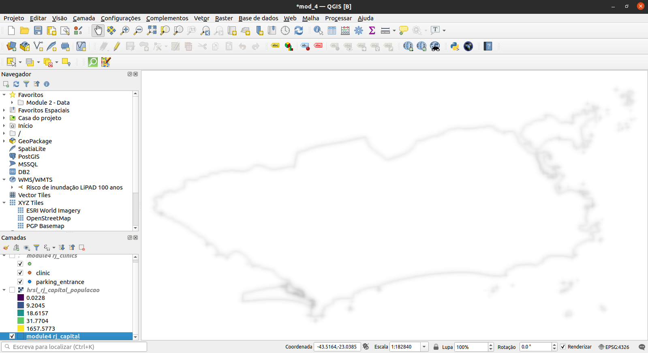The height and width of the screenshot is (353, 648).
Task: Click the Coordenada coordinate field
Action: point(337,347)
